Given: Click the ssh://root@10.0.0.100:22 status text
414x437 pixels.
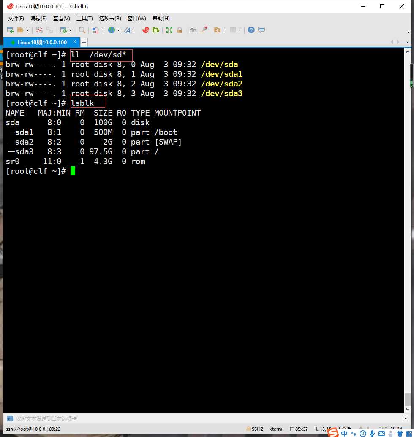Looking at the screenshot, I should click(33, 429).
